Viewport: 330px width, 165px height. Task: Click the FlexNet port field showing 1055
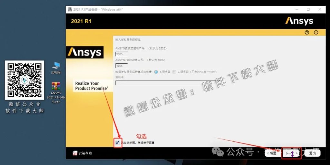121,66
